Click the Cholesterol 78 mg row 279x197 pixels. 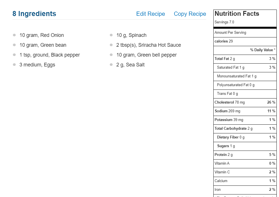[245, 102]
